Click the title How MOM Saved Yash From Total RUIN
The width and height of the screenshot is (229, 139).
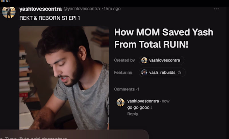tap(164, 38)
